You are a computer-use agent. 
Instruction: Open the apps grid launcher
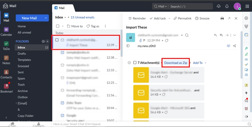[x=247, y=6]
